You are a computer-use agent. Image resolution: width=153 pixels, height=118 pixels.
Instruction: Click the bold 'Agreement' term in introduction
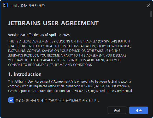point(62,82)
